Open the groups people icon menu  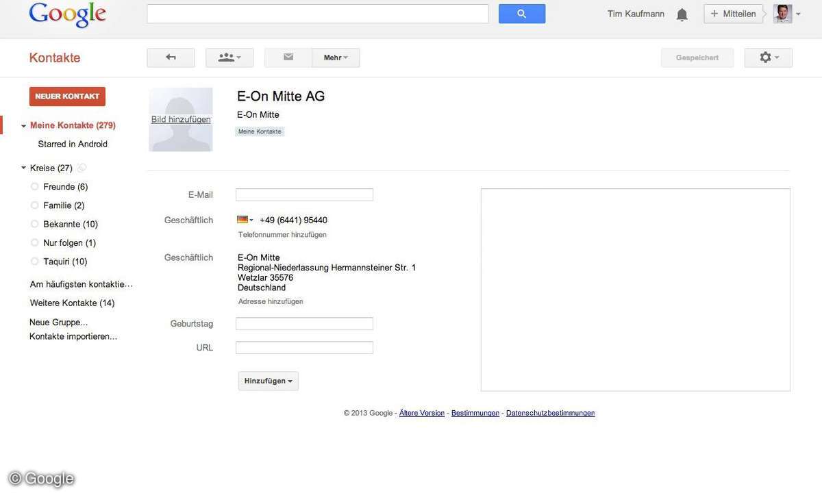[229, 58]
